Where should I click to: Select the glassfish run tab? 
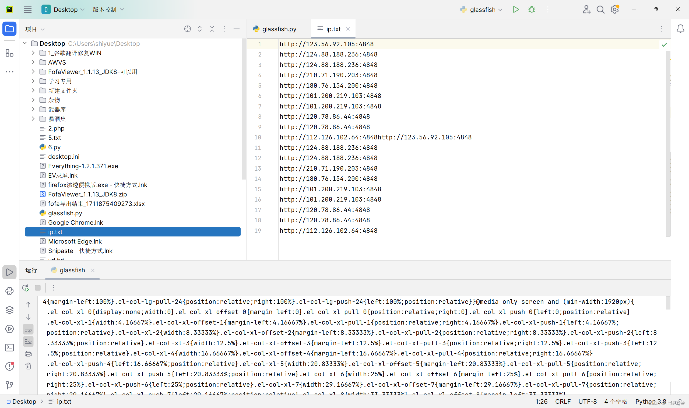coord(72,270)
